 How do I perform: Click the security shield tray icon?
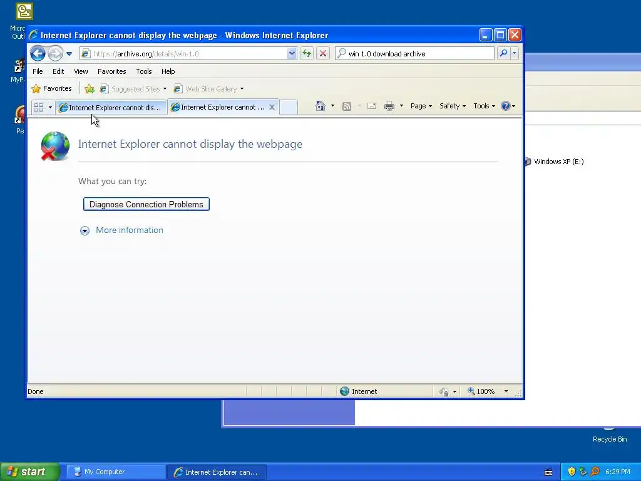[x=572, y=472]
